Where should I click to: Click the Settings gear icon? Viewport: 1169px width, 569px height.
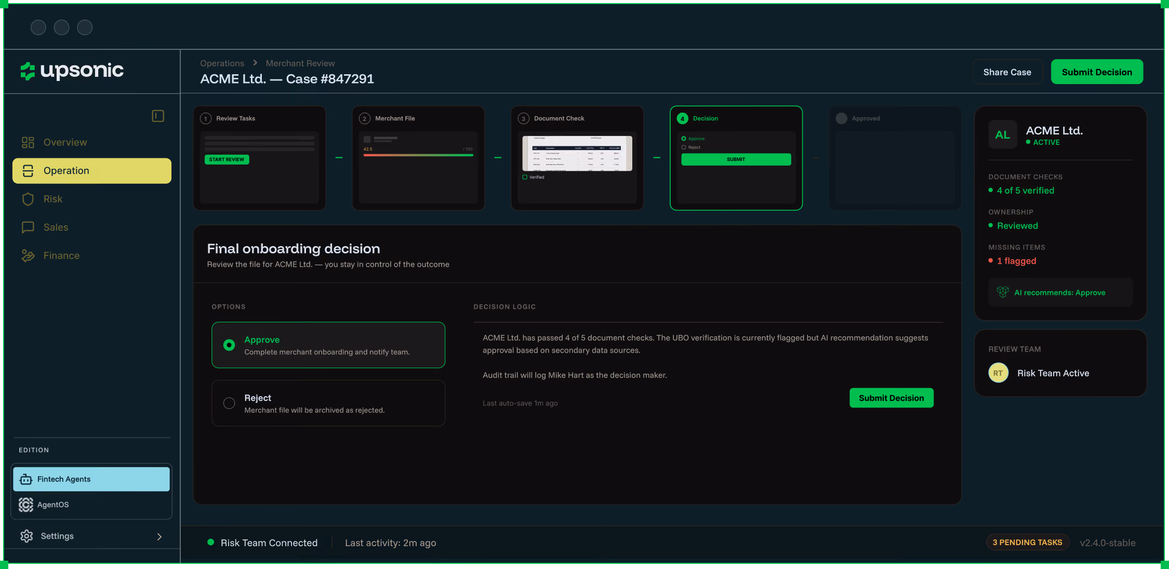click(x=26, y=536)
